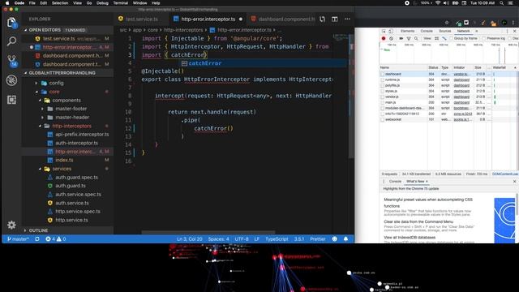Click the DevTools inspect element icon
This screenshot has height=292, width=519.
pyautogui.click(x=384, y=31)
